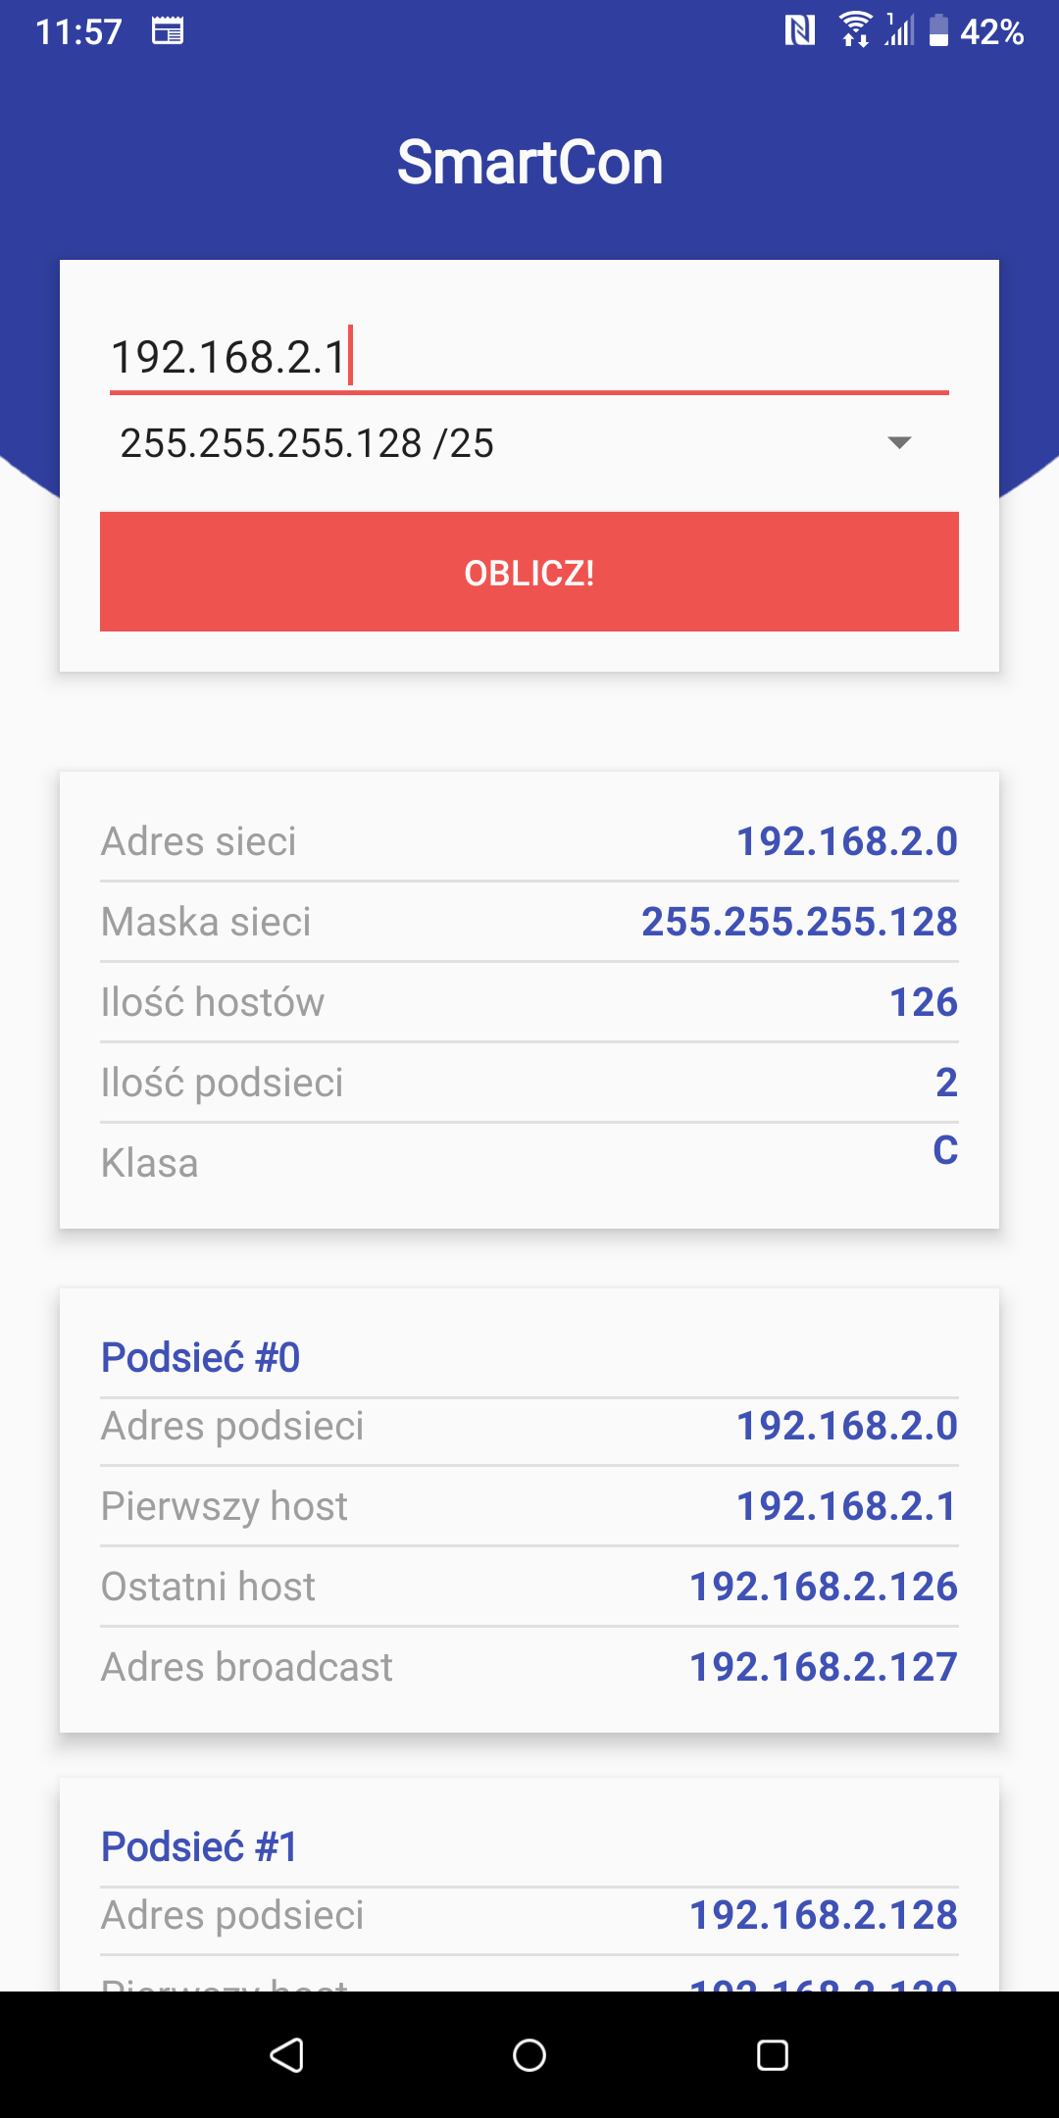Viewport: 1059px width, 2118px height.
Task: Select the Podsieć #0 heading
Action: [x=200, y=1358]
